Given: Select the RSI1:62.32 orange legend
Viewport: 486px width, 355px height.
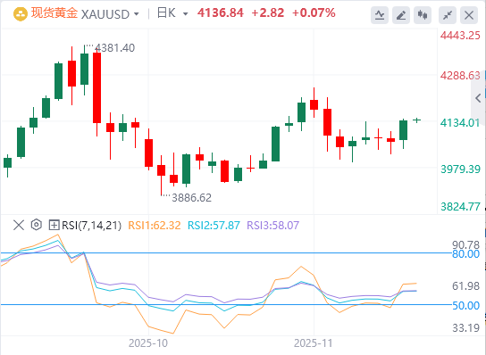Looking at the screenshot, I should (155, 226).
